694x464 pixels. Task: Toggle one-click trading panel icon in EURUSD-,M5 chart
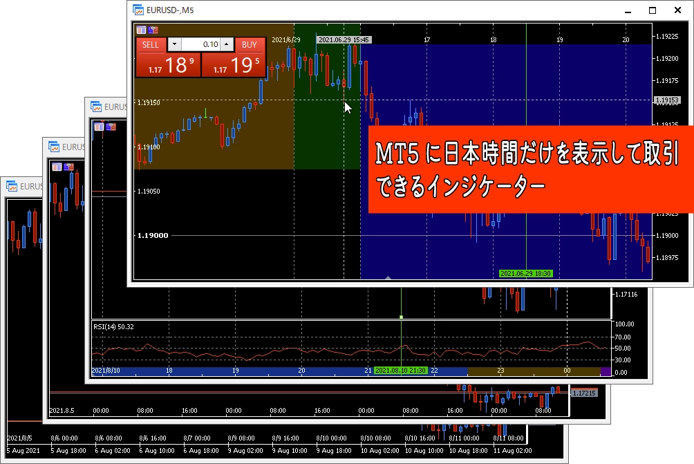141,30
